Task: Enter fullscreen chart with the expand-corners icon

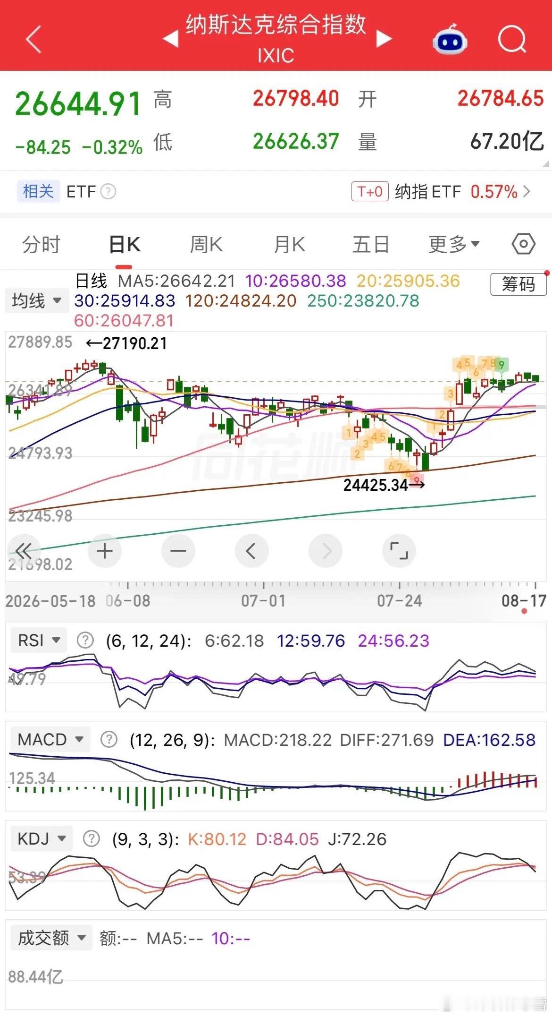Action: (x=399, y=551)
